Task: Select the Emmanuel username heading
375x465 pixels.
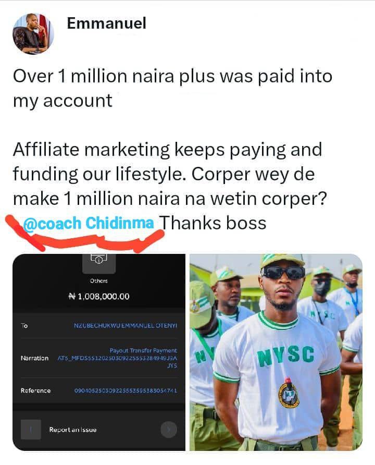Action: click(x=106, y=23)
